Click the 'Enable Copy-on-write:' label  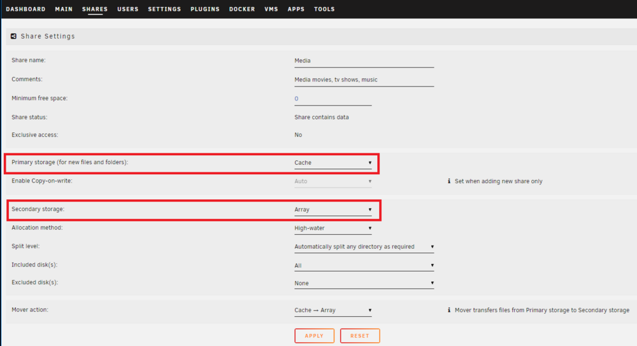coord(42,181)
